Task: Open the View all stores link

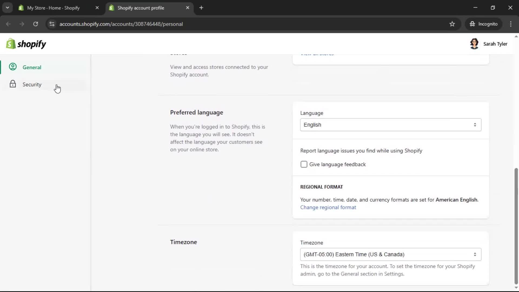Action: coord(317,54)
